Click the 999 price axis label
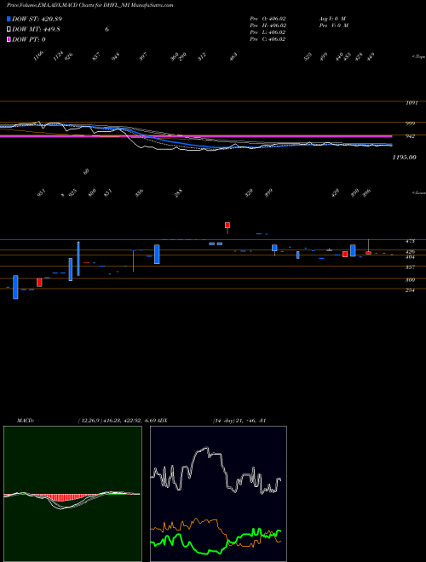 tap(410, 123)
